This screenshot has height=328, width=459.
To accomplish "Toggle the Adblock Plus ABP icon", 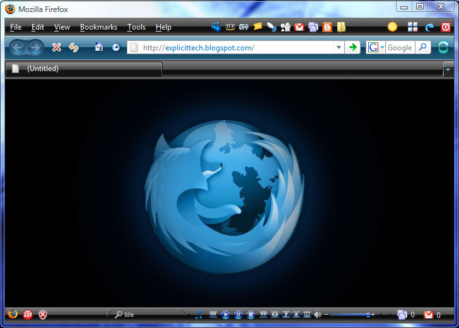I will coord(28,315).
